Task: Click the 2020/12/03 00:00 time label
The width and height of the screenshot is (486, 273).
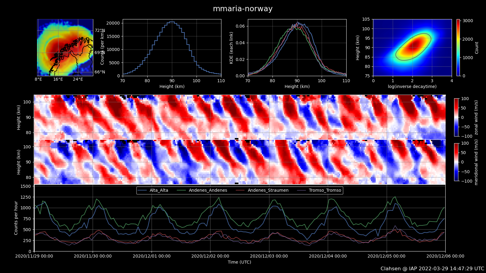Action: 269,256
